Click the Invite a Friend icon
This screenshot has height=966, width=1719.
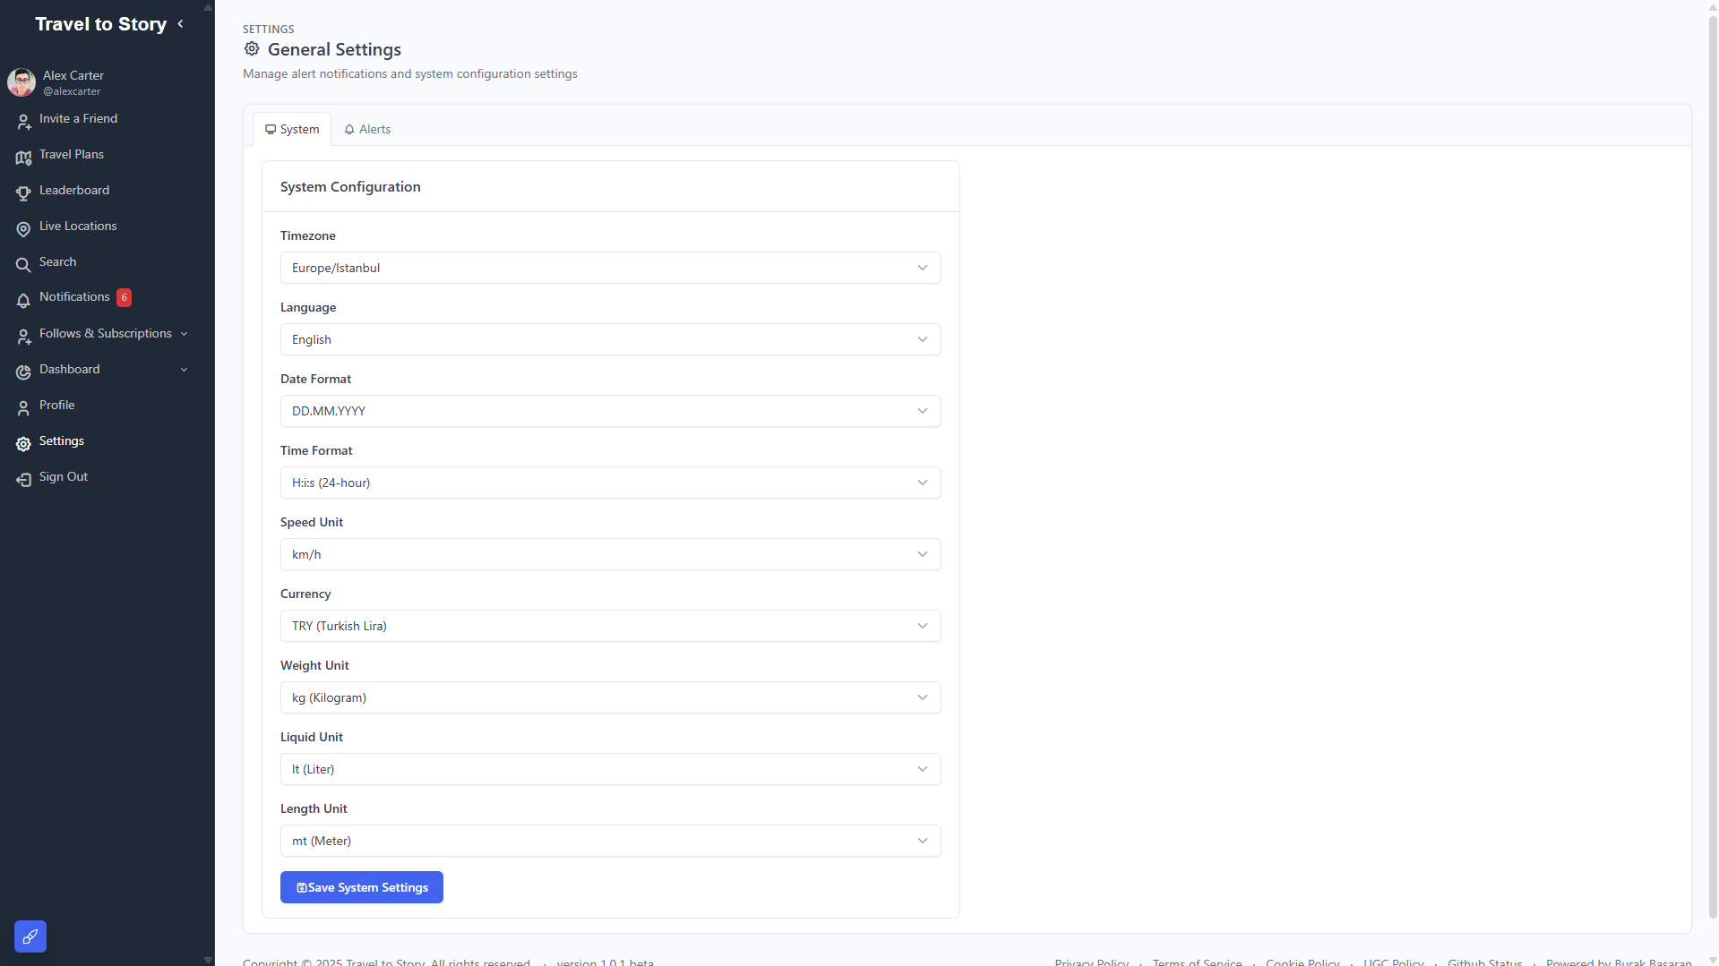(x=23, y=121)
